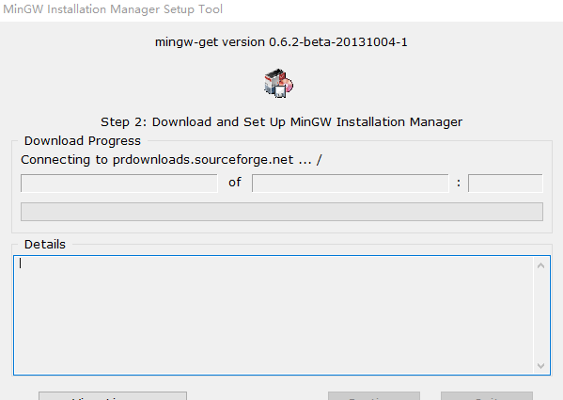This screenshot has width=563, height=400.
Task: Click the scroll-down arrow in Details box
Action: (x=541, y=366)
